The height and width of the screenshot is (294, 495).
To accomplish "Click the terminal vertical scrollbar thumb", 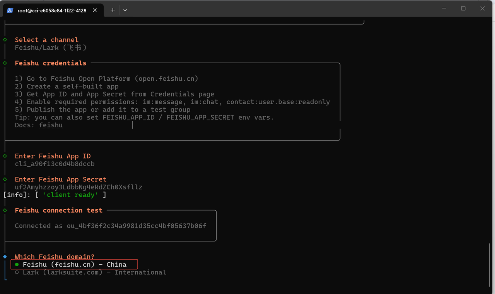I will tap(490, 265).
